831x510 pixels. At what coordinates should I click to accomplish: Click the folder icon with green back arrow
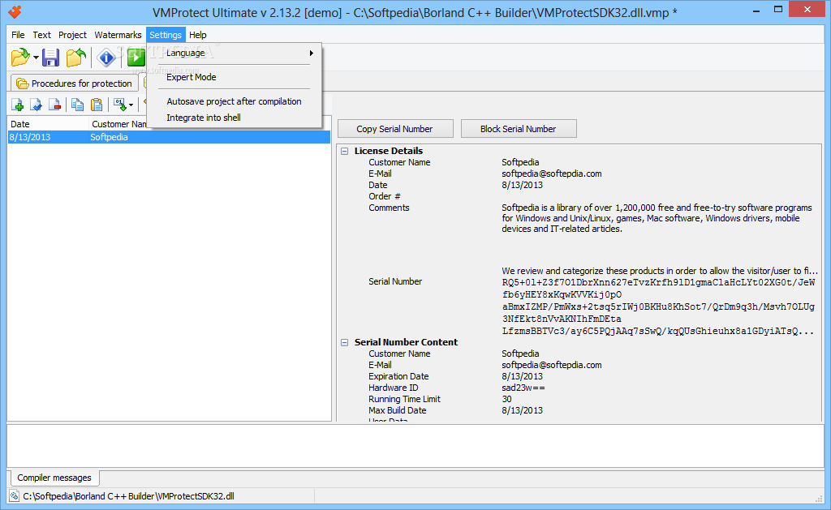[x=76, y=58]
